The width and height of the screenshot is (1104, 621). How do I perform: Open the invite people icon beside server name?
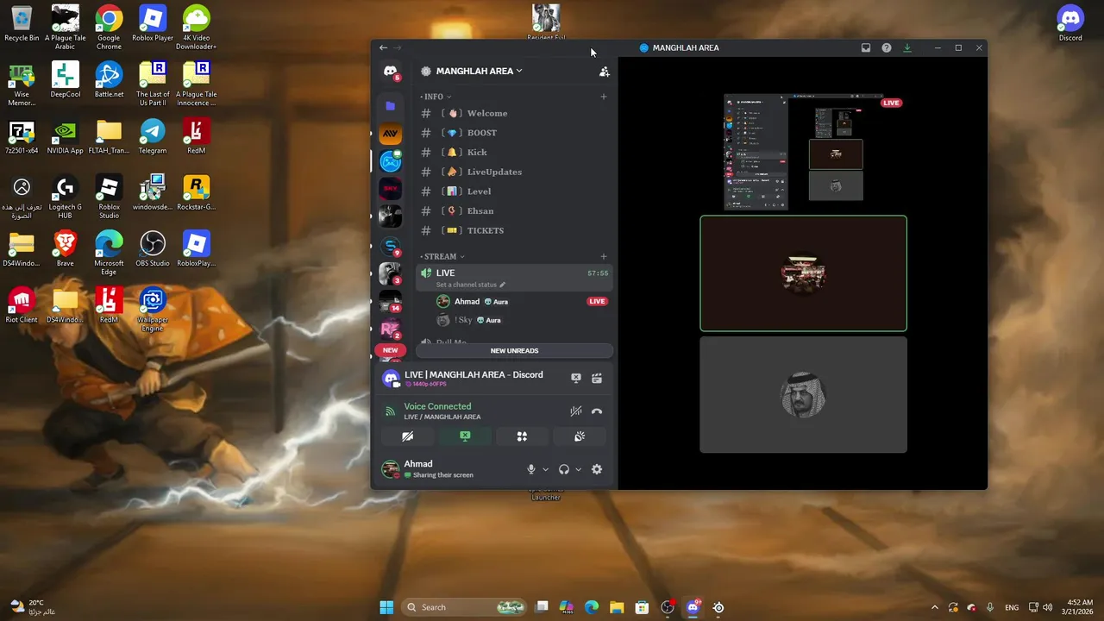pyautogui.click(x=604, y=72)
